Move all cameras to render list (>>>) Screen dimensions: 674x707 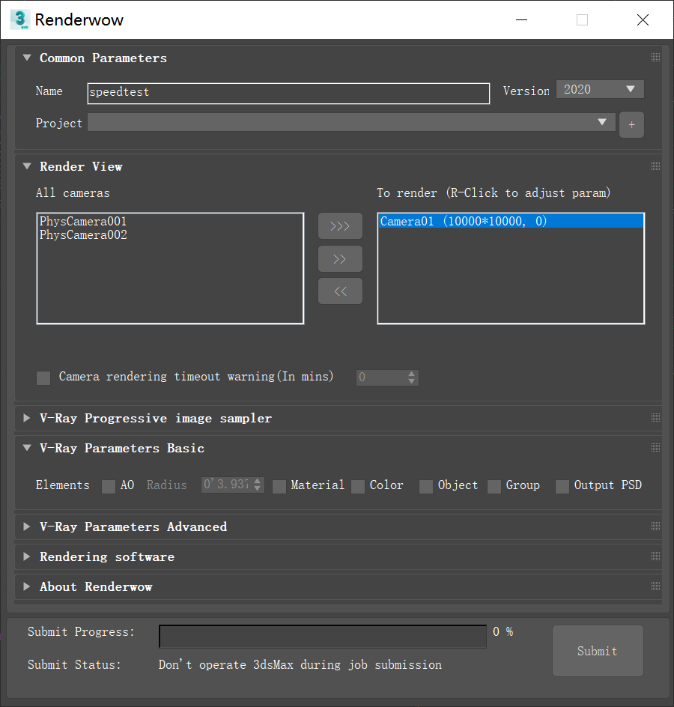pyautogui.click(x=340, y=226)
